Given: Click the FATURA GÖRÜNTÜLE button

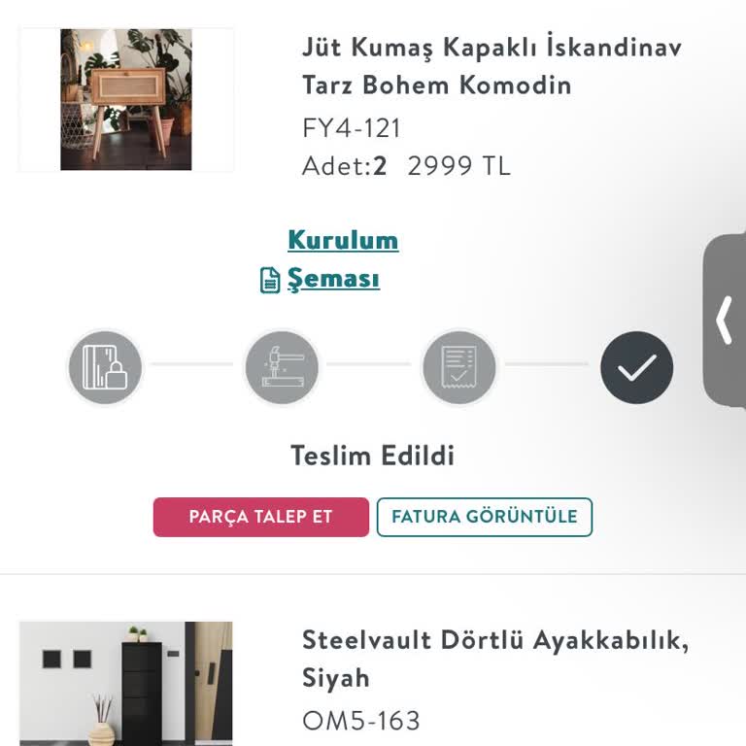Looking at the screenshot, I should point(484,517).
